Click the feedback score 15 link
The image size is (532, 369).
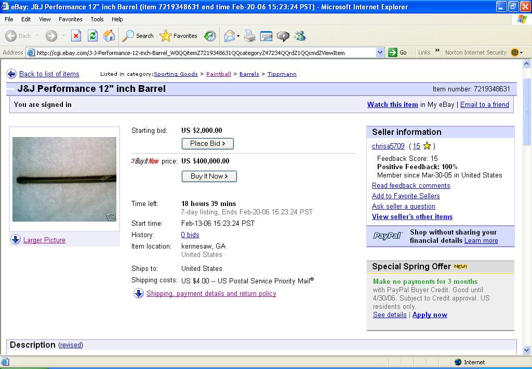click(x=417, y=146)
